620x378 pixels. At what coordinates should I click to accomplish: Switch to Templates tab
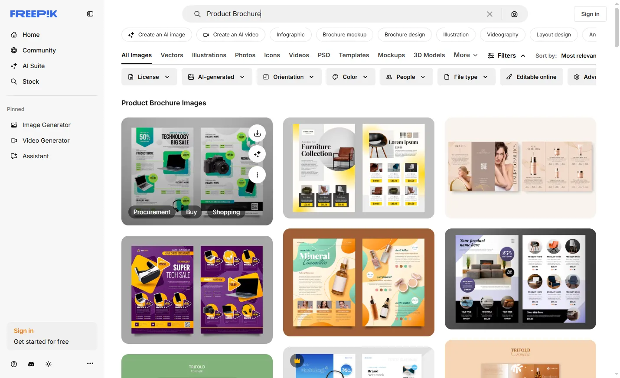coord(354,55)
